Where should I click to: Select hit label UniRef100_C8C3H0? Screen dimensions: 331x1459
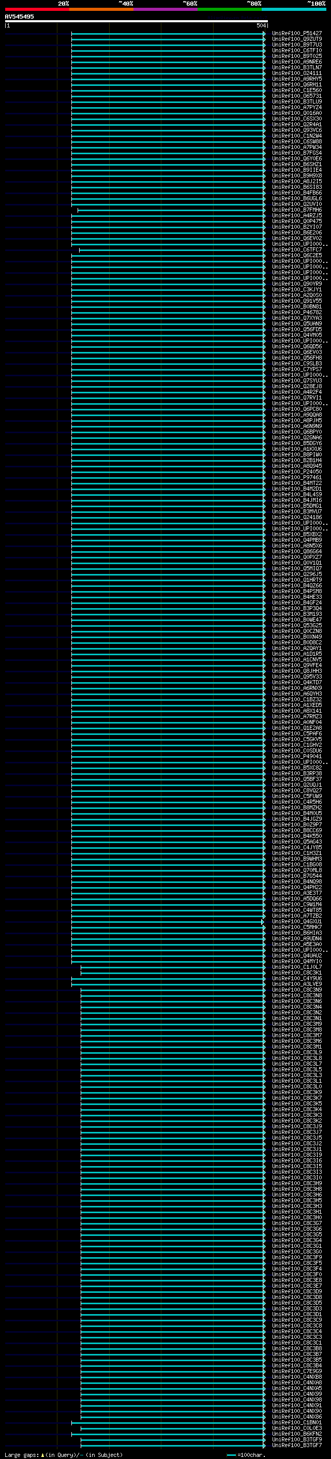(297, 1218)
